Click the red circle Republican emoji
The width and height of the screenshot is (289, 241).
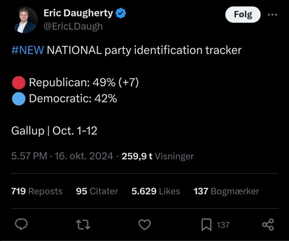tap(19, 83)
